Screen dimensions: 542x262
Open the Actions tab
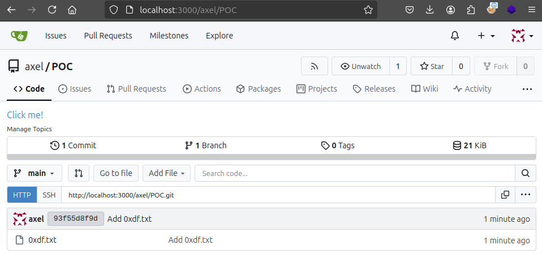pyautogui.click(x=201, y=89)
